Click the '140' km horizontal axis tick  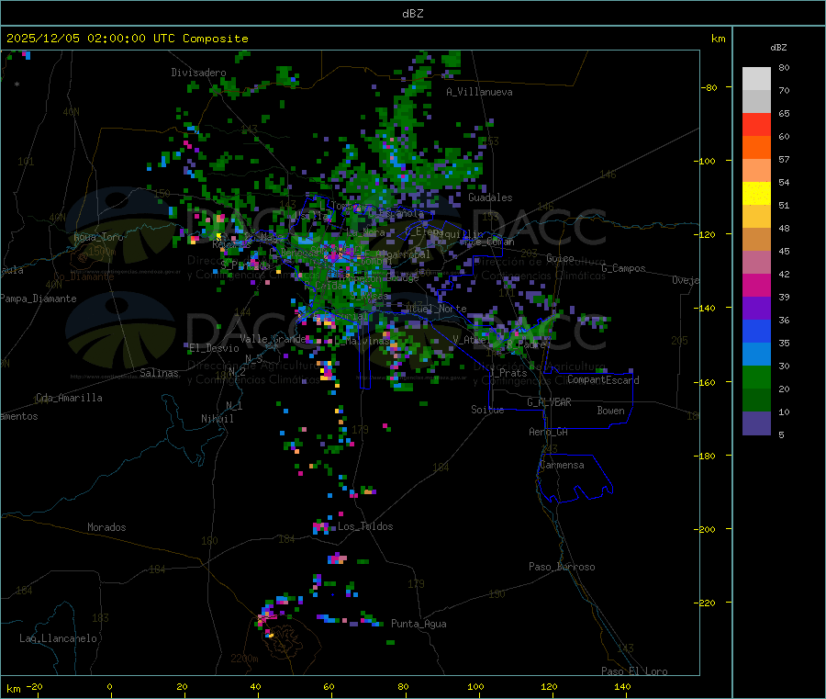pos(622,686)
